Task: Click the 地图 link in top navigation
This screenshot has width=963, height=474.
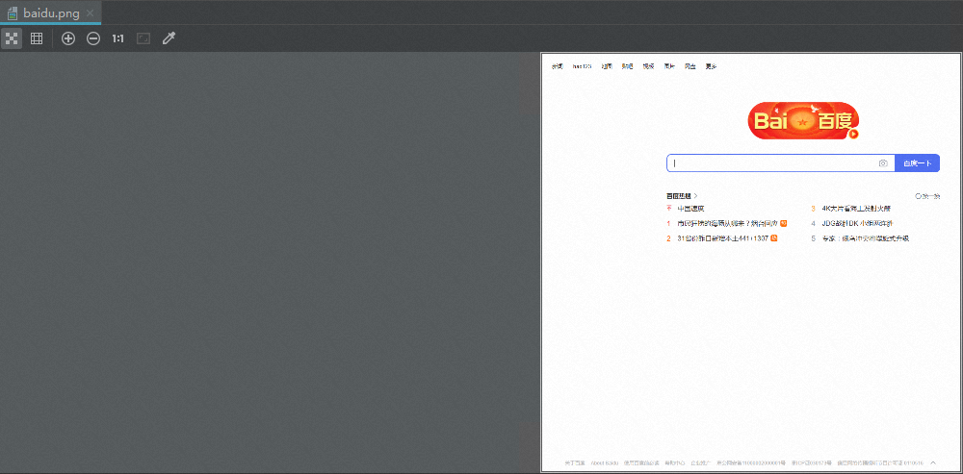Action: click(x=607, y=66)
